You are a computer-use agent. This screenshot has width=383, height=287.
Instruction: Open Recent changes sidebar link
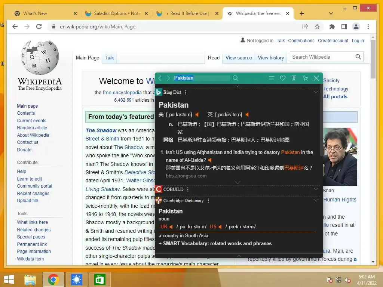pyautogui.click(x=33, y=194)
